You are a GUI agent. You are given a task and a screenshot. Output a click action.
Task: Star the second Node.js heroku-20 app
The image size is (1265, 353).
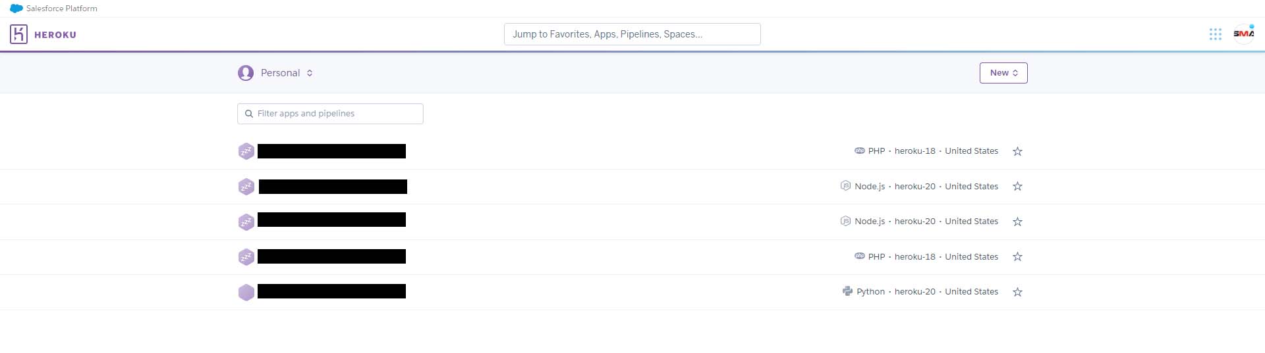(1017, 222)
